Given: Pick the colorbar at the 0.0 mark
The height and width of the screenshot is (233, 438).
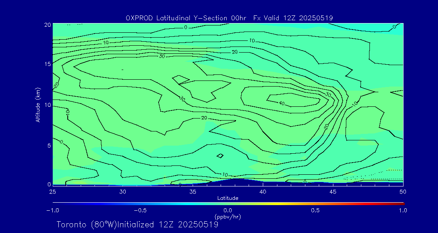Looking at the screenshot, I should click(228, 203).
